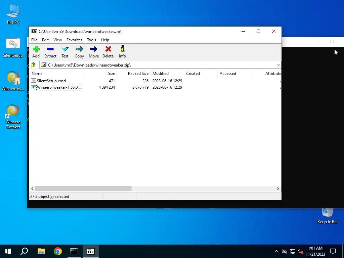Click packed size value 226
The image size is (344, 258).
(145, 81)
